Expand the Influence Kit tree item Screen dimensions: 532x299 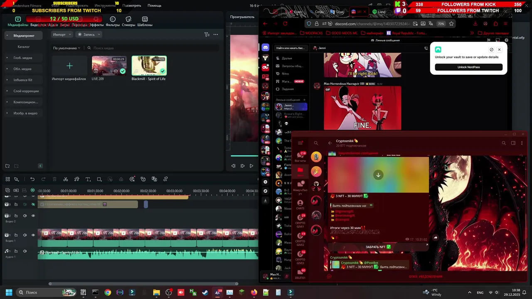point(7,80)
